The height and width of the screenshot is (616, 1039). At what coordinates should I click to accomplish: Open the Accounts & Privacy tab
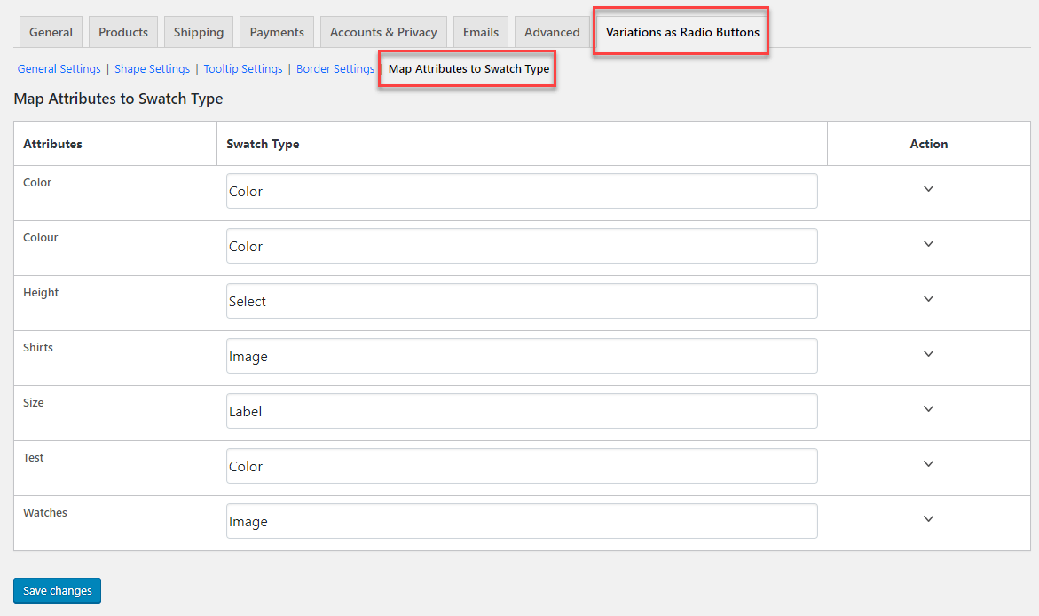(x=382, y=31)
